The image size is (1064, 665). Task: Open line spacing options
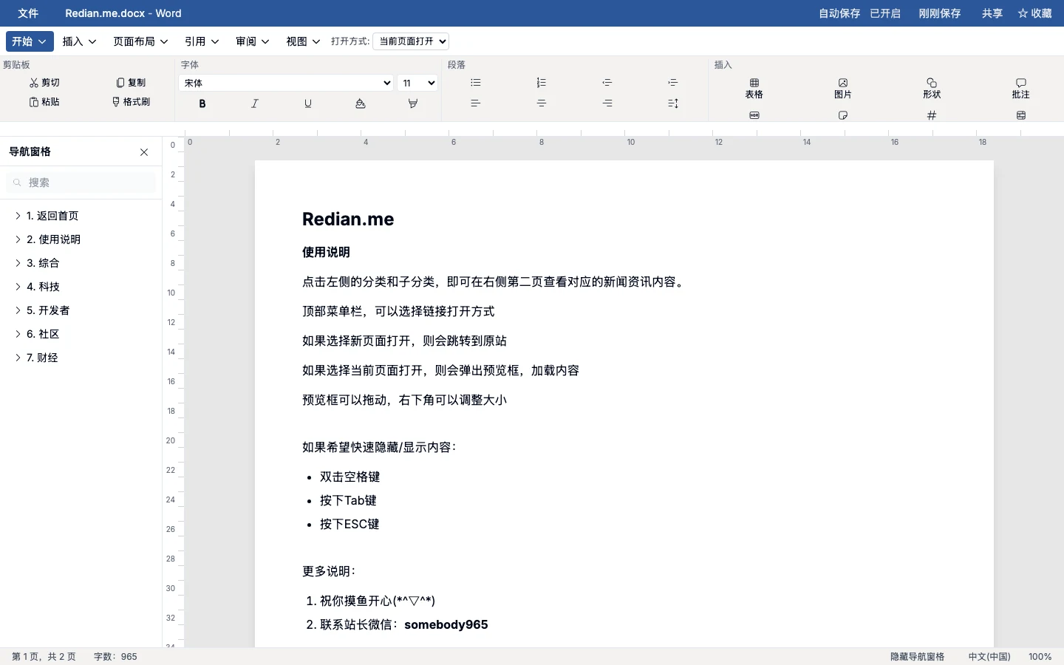tap(673, 103)
